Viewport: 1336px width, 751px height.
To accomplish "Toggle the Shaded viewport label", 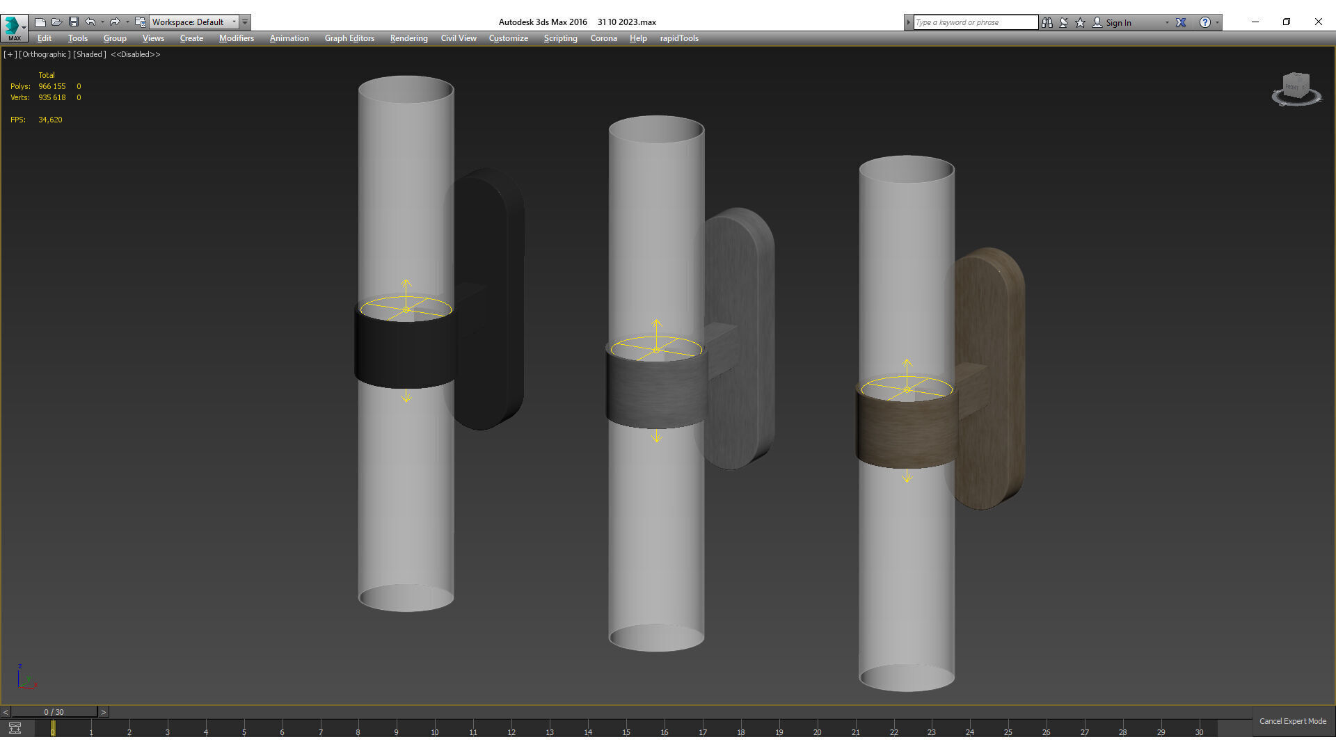I will [90, 54].
